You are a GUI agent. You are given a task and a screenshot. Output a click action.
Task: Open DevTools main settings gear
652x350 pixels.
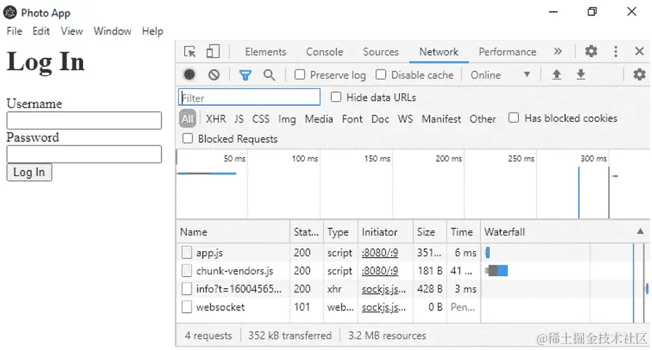pos(591,51)
